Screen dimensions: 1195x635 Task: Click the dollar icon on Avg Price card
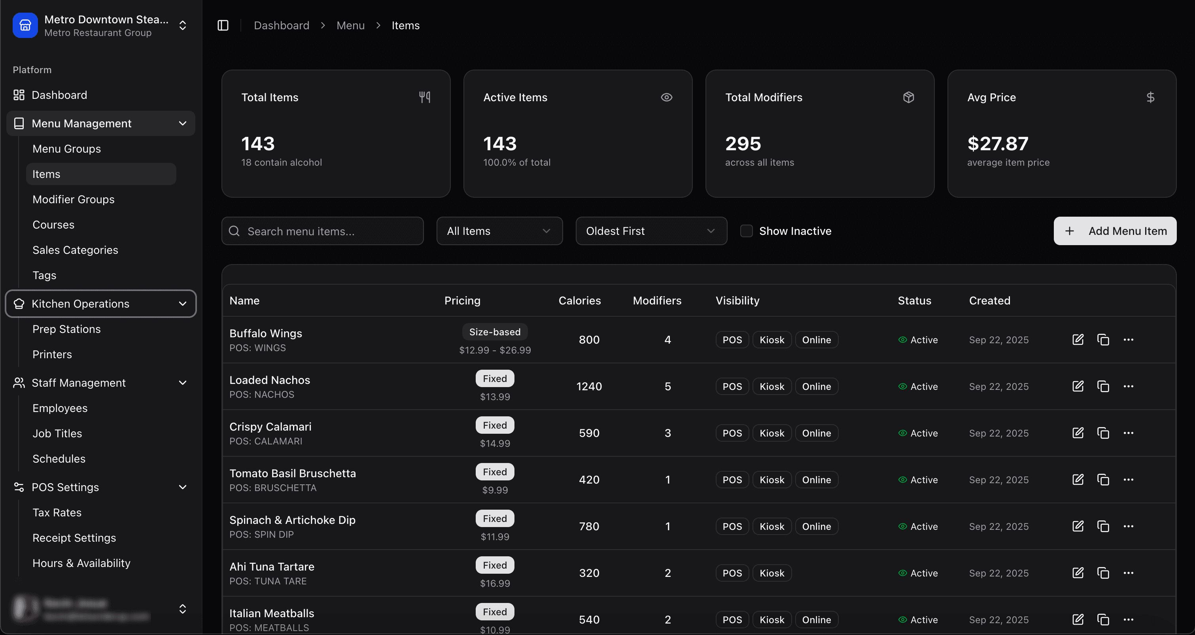pos(1150,97)
